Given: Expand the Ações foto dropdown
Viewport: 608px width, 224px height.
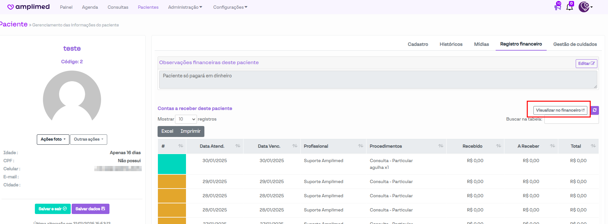Looking at the screenshot, I should (53, 140).
